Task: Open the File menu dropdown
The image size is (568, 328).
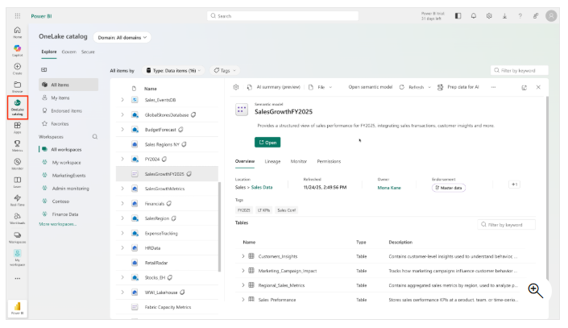Action: [x=321, y=87]
